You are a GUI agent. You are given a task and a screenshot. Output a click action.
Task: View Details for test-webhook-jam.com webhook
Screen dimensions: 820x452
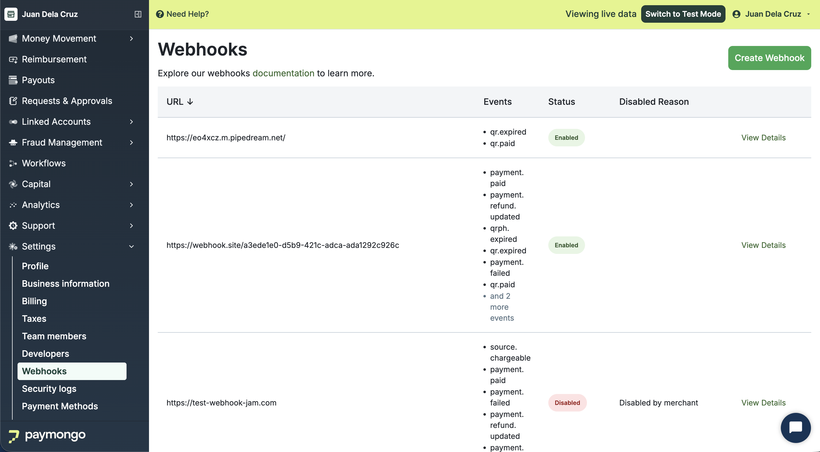pos(763,403)
